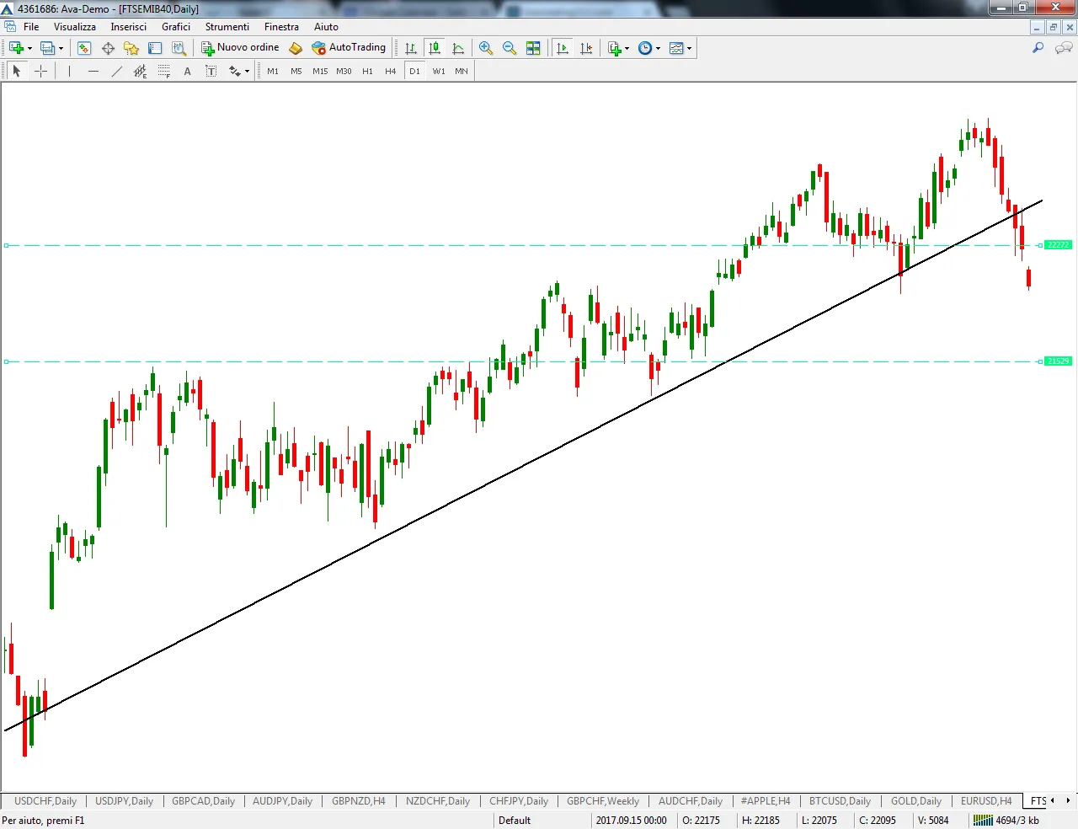Open the MetaEditor yellow book icon
1078x829 pixels.
click(296, 48)
